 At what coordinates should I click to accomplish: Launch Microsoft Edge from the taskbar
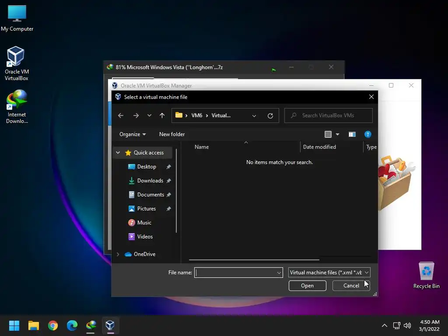pos(72,325)
